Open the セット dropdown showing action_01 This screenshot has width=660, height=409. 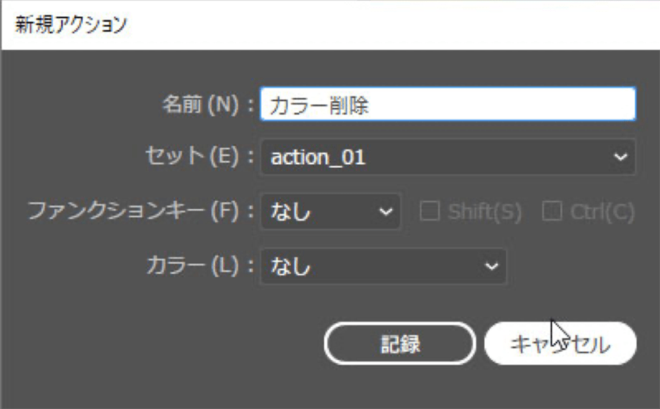(x=447, y=157)
